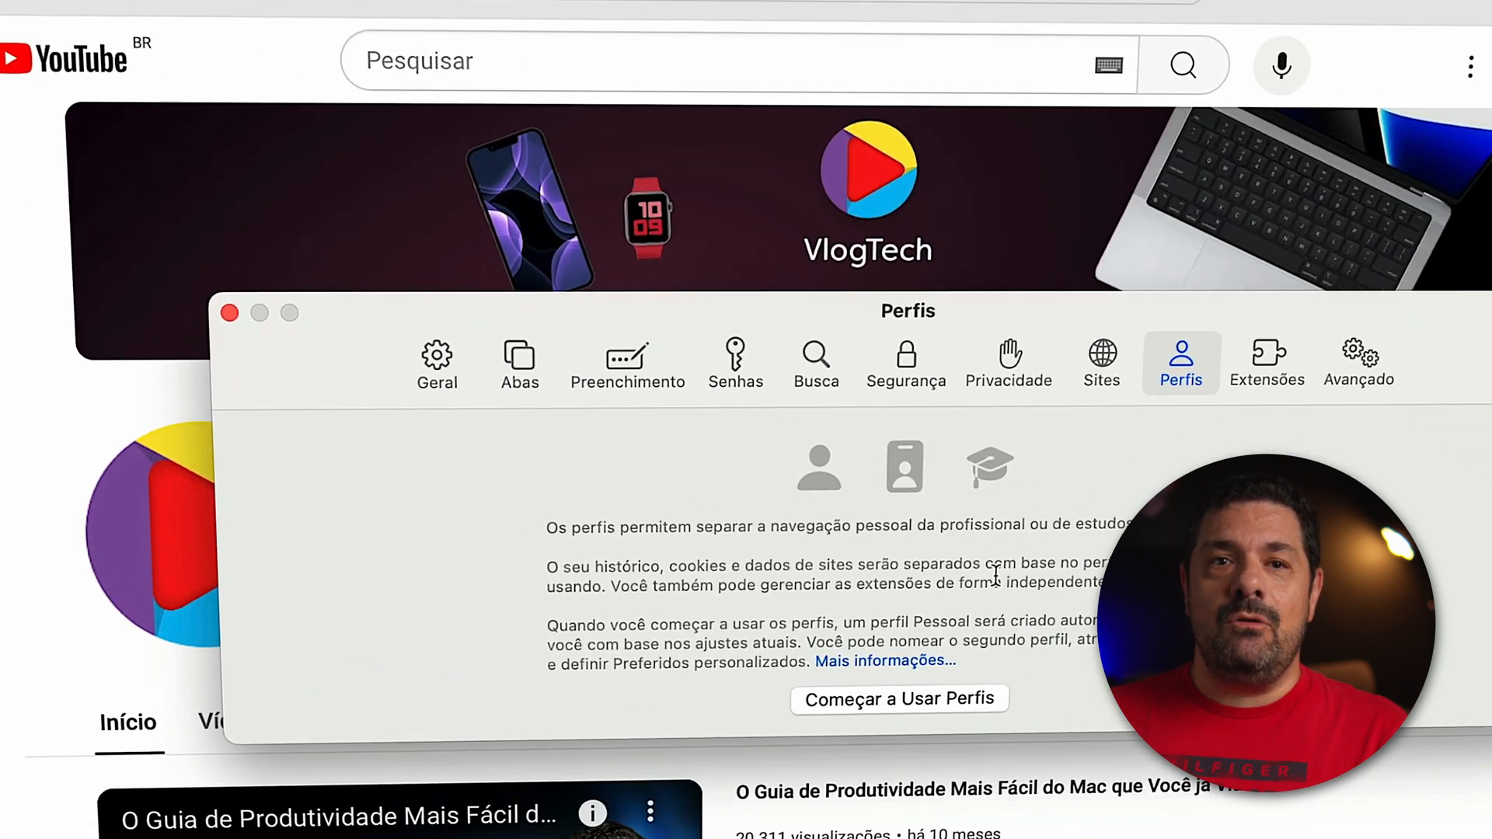Select the Início channel tab
Screen dimensions: 1492x839
[128, 722]
